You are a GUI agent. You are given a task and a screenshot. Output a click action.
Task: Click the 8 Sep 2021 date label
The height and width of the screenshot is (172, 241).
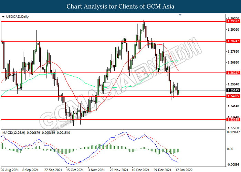(x=30, y=170)
